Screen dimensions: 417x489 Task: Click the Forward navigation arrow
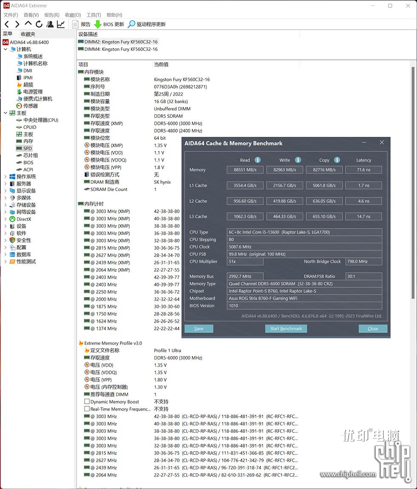pos(17,24)
